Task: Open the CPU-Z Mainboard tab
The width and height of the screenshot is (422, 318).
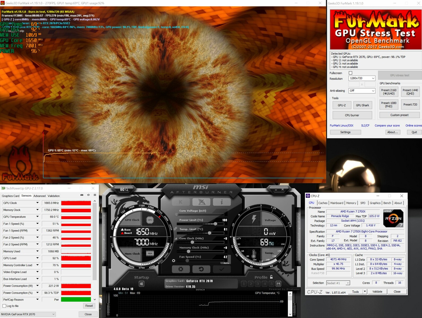Action: click(x=337, y=203)
